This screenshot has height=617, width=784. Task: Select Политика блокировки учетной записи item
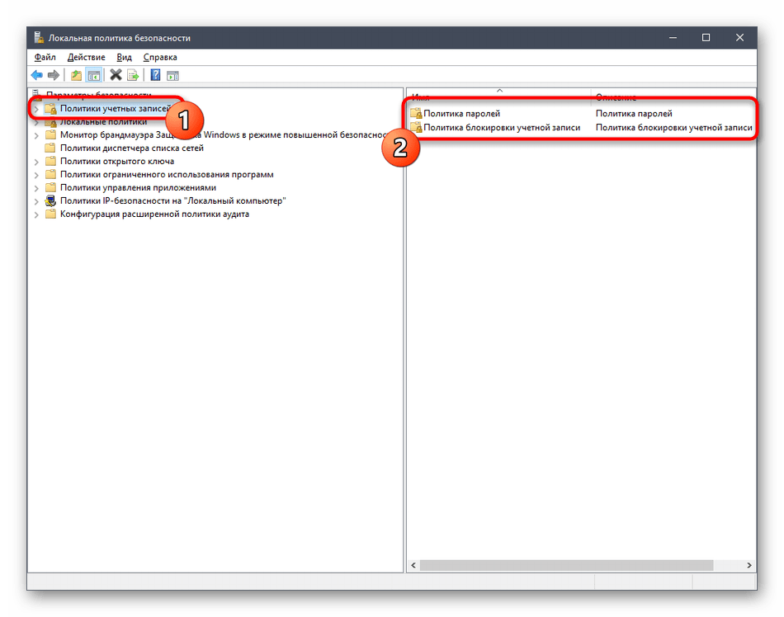pos(501,127)
